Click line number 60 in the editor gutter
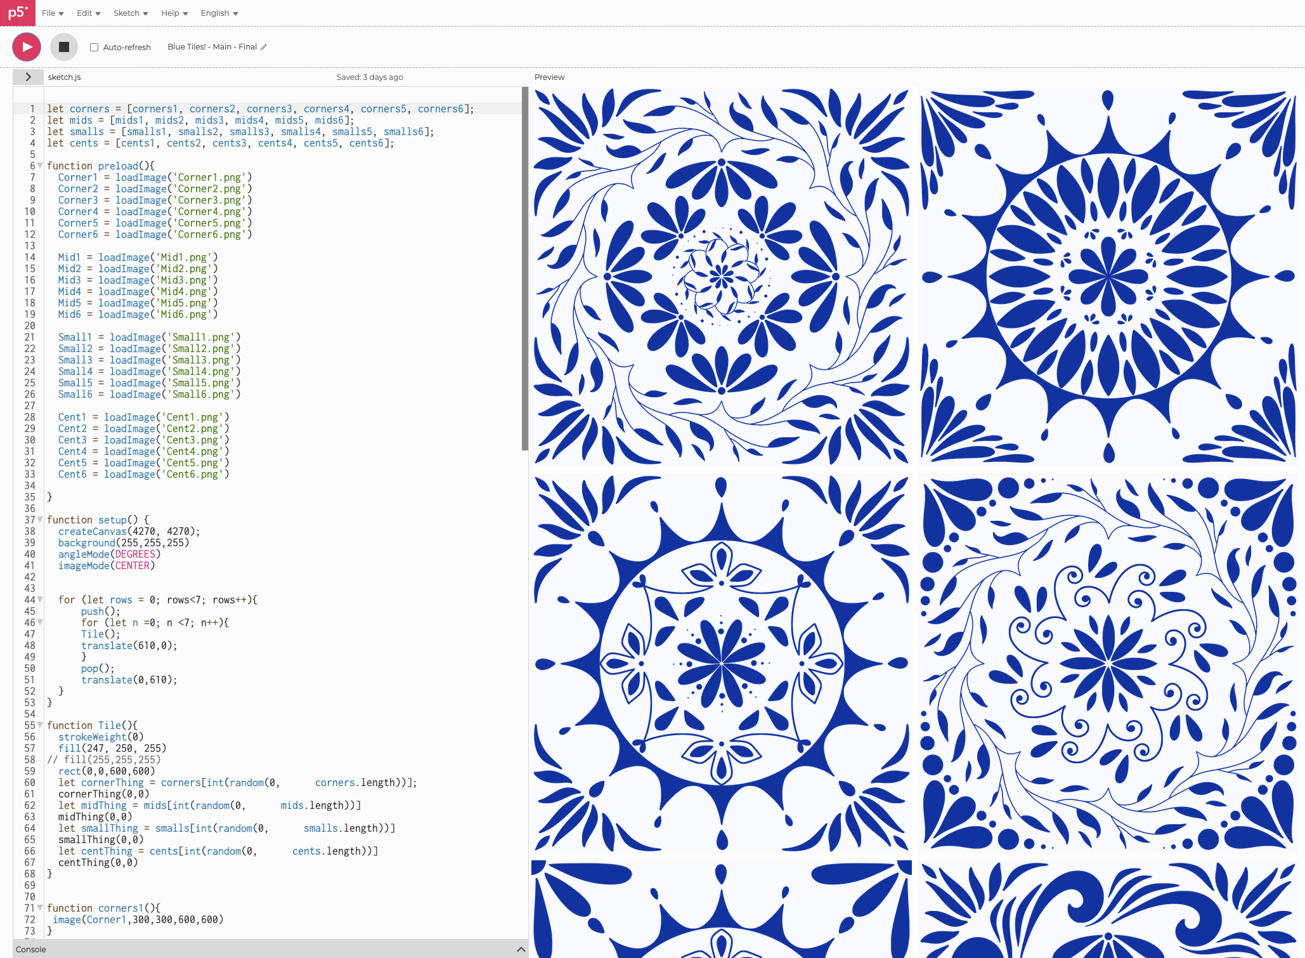The width and height of the screenshot is (1305, 958). coord(29,782)
